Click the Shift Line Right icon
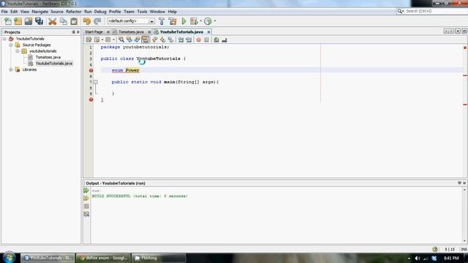The width and height of the screenshot is (468, 263). click(189, 39)
